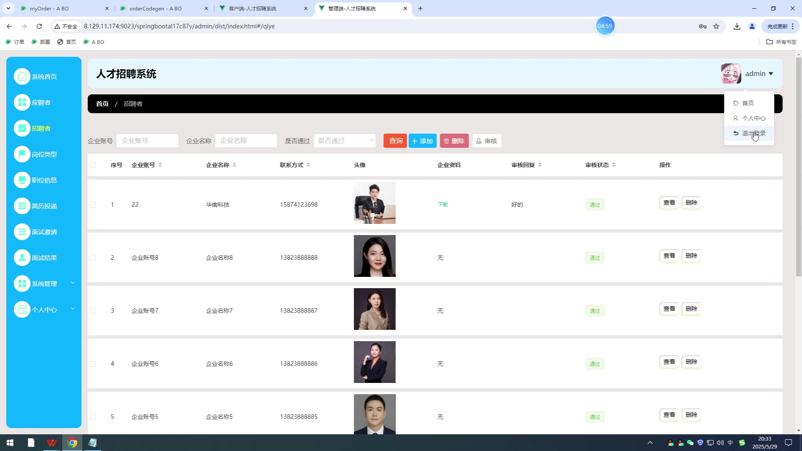Select the 岗位类型 flag icon
The image size is (802, 451).
coord(22,154)
